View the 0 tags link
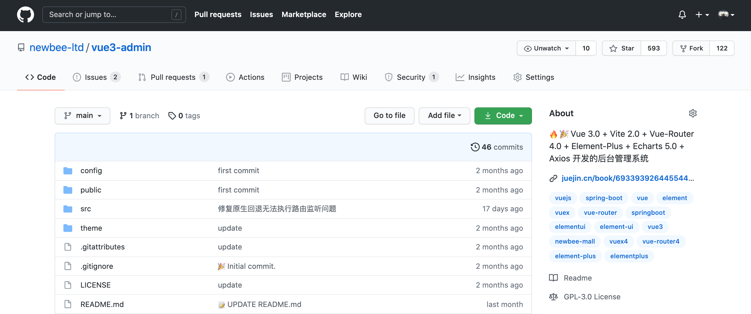The image size is (751, 314). coord(184,116)
